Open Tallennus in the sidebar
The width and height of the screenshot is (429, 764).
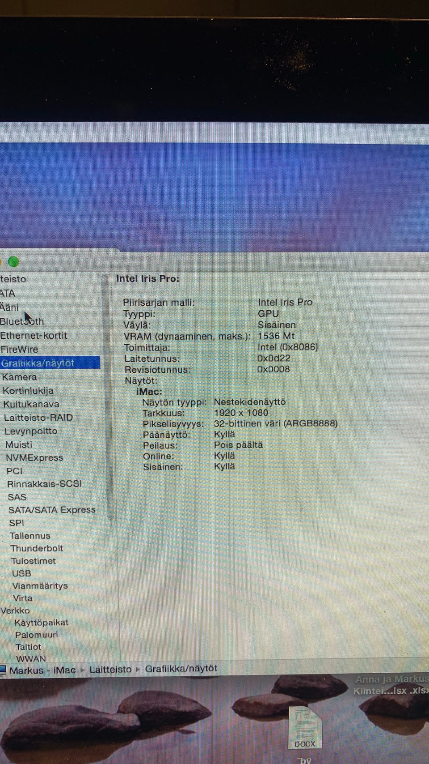pyautogui.click(x=30, y=535)
